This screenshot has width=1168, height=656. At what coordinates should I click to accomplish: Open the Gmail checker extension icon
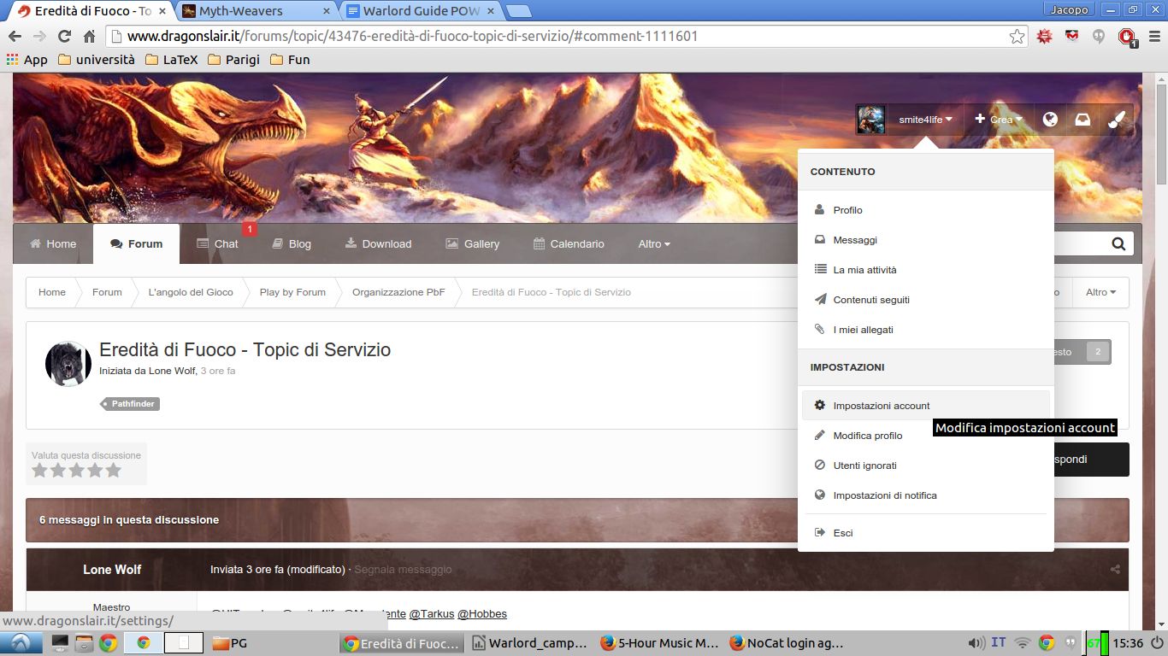click(1071, 37)
